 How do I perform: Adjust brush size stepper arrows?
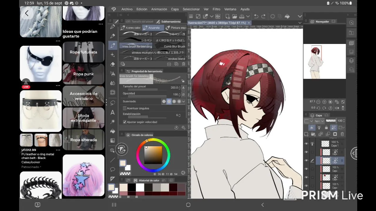[x=179, y=88]
